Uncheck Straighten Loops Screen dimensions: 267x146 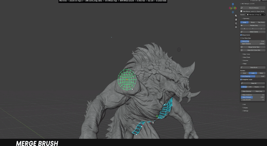pyautogui.click(x=241, y=79)
